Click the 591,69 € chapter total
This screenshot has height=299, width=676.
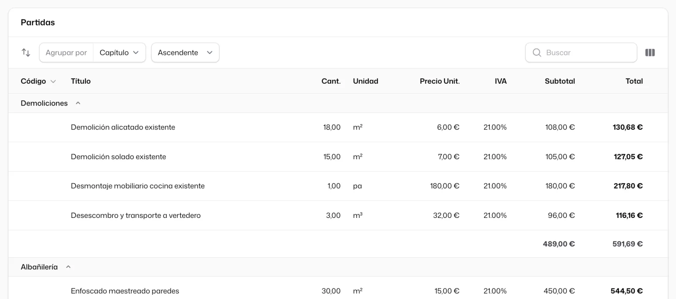click(x=627, y=244)
